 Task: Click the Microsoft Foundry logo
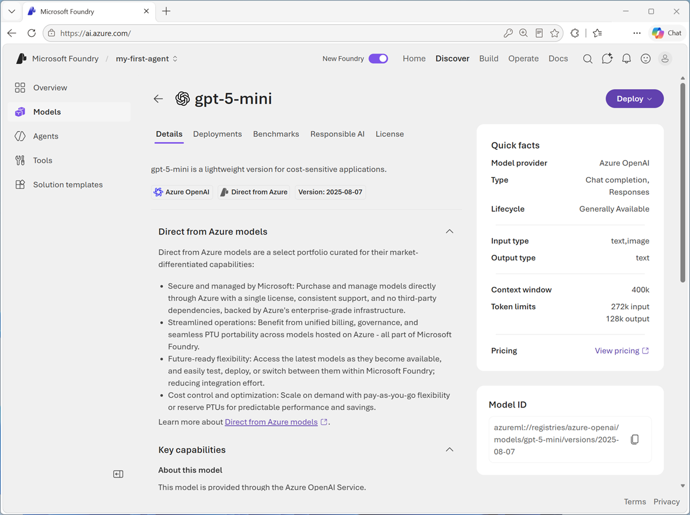(x=22, y=59)
